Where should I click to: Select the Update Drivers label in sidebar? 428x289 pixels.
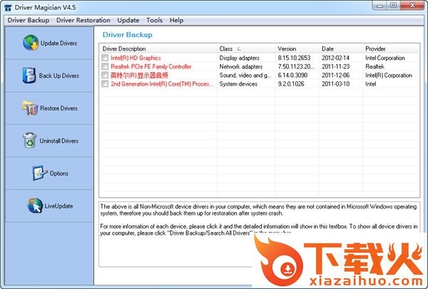pyautogui.click(x=58, y=43)
